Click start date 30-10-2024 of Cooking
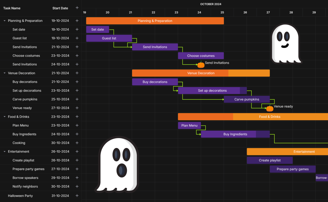The image size is (328, 202). [x=60, y=143]
